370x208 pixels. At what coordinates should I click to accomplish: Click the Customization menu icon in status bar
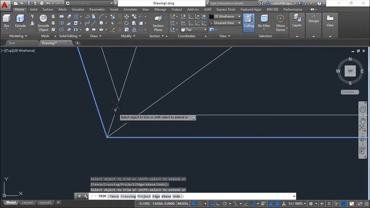pos(367,203)
